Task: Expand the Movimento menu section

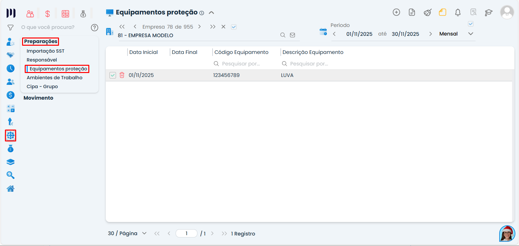Action: [38, 98]
